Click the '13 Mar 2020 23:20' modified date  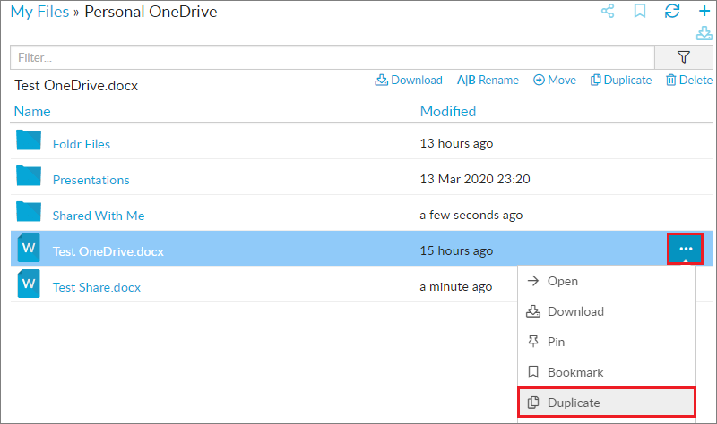[475, 179]
